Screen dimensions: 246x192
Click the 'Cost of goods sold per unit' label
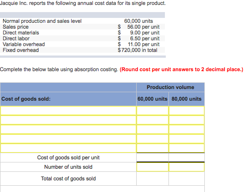(68, 158)
